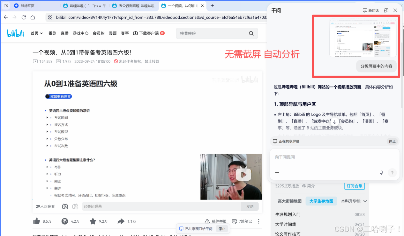
Task: Close the current video browser tab
Action: coord(202,6)
